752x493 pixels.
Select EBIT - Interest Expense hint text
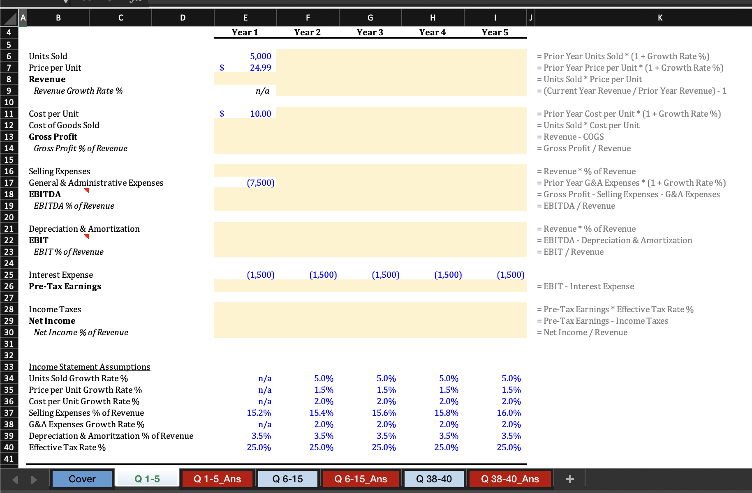coord(585,286)
